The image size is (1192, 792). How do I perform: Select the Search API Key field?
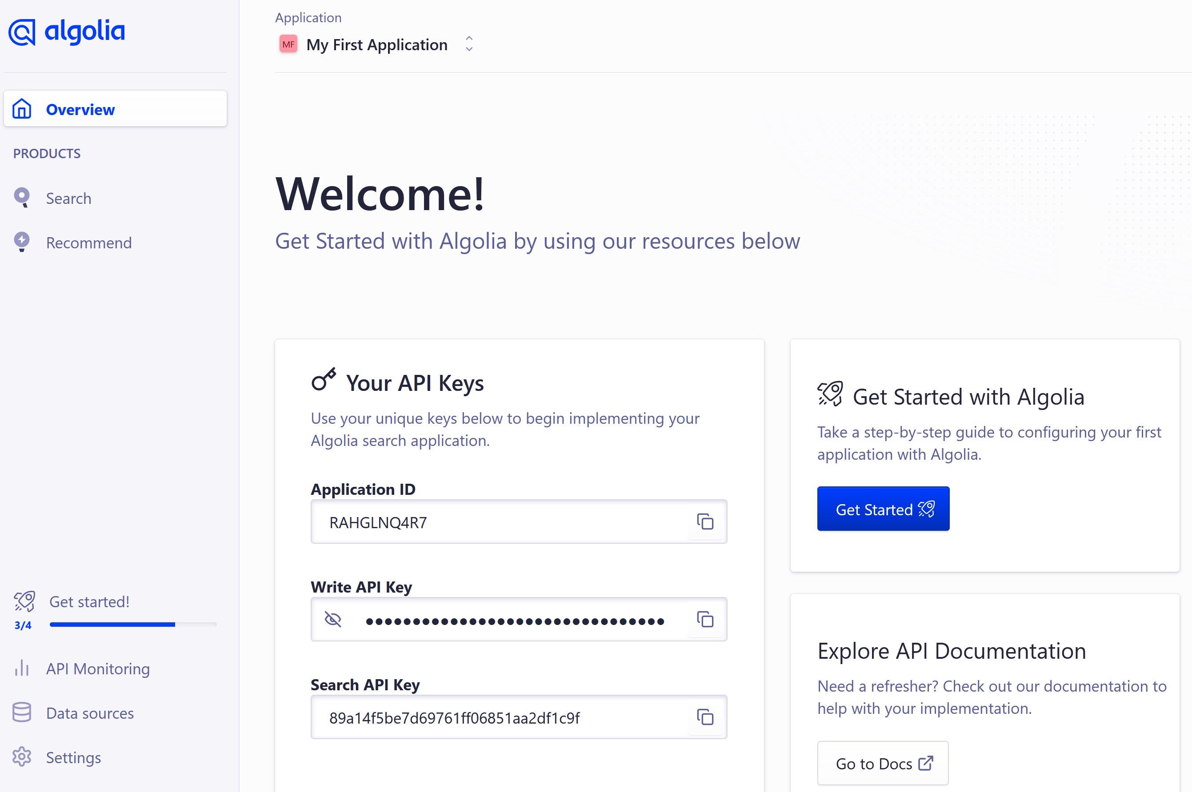coord(519,717)
